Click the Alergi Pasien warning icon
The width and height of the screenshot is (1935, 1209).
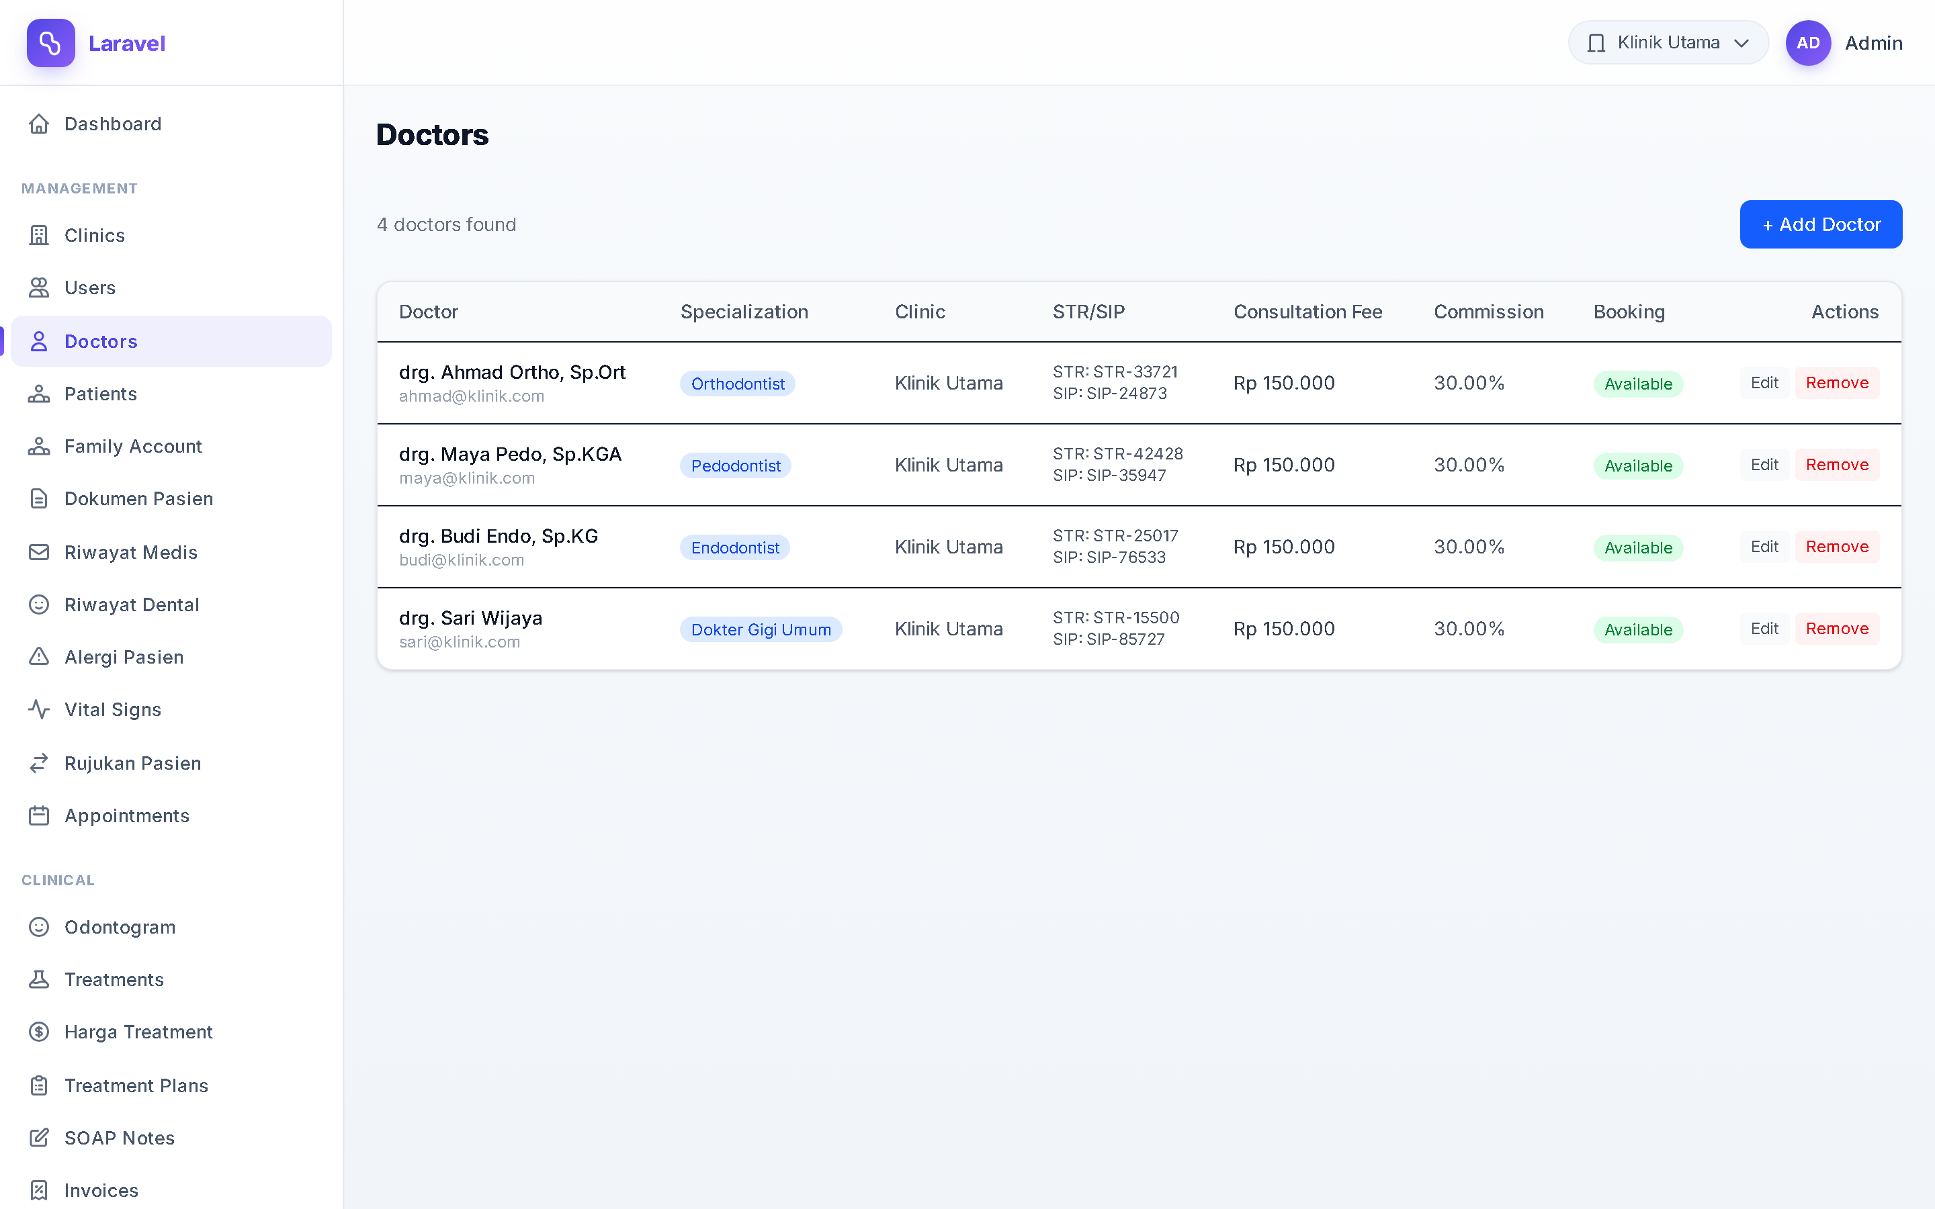[39, 658]
